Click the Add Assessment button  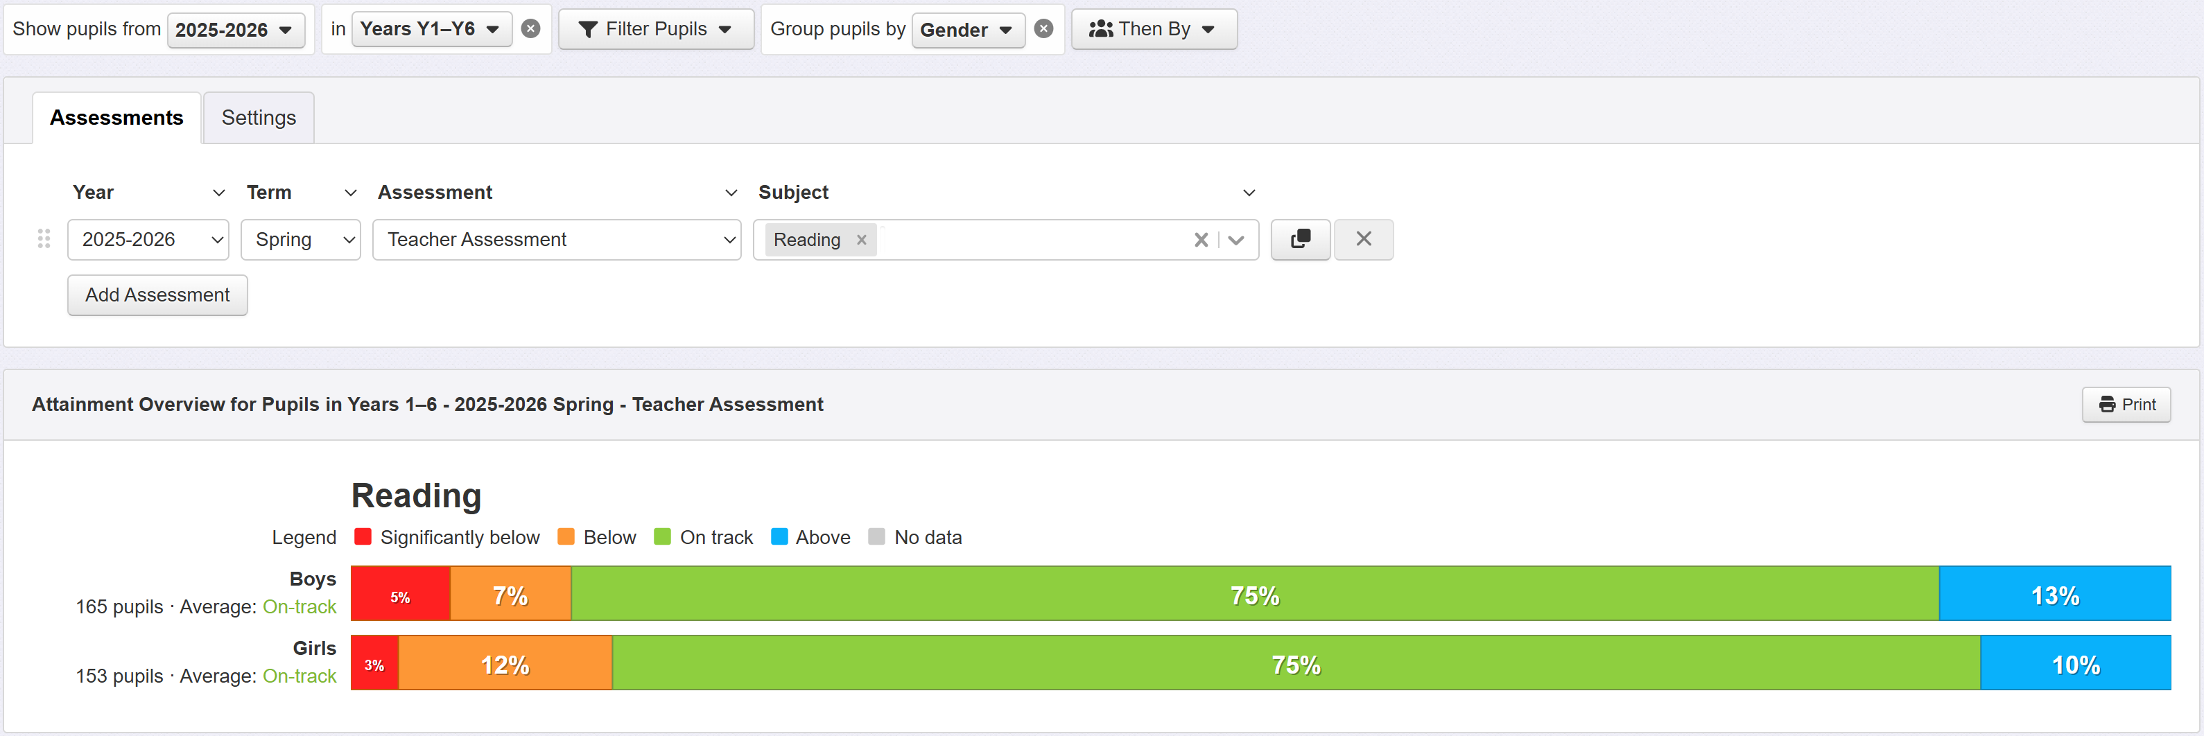point(157,295)
